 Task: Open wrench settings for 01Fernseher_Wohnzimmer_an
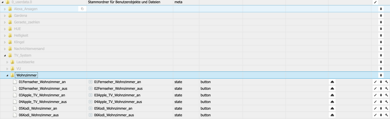pos(386,82)
